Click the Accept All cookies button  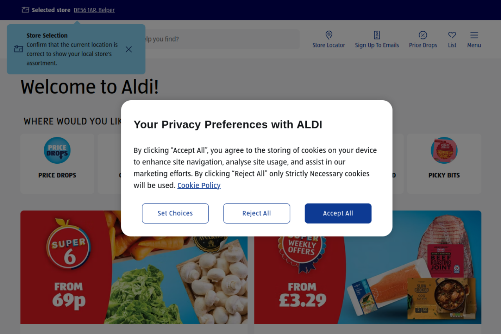click(338, 213)
